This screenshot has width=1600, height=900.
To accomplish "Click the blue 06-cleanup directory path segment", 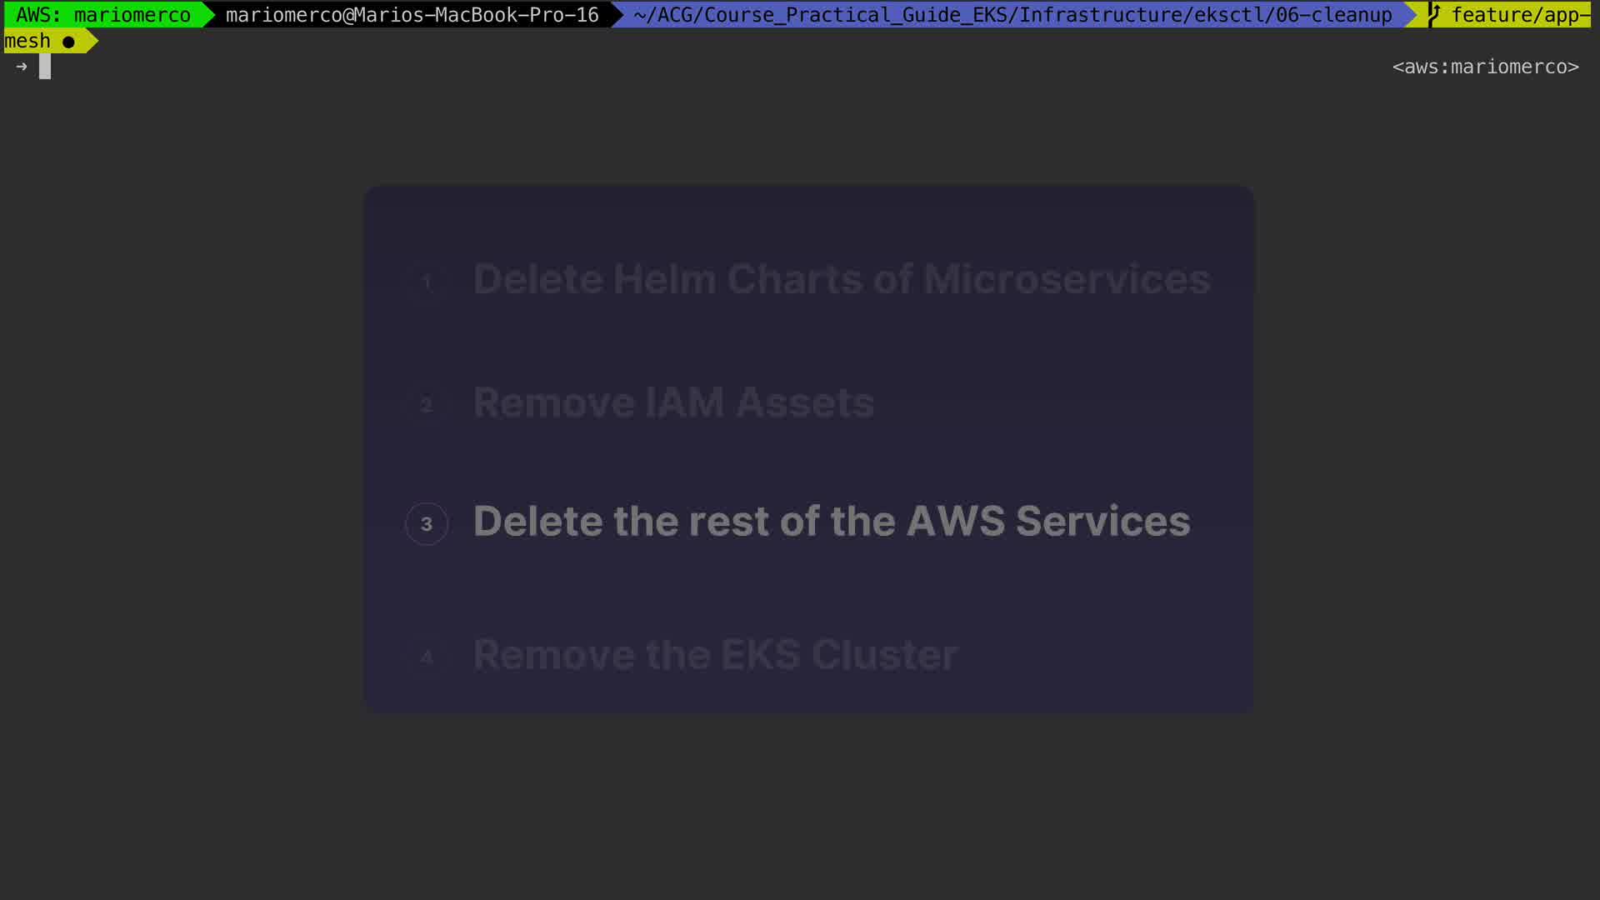I will (1012, 15).
